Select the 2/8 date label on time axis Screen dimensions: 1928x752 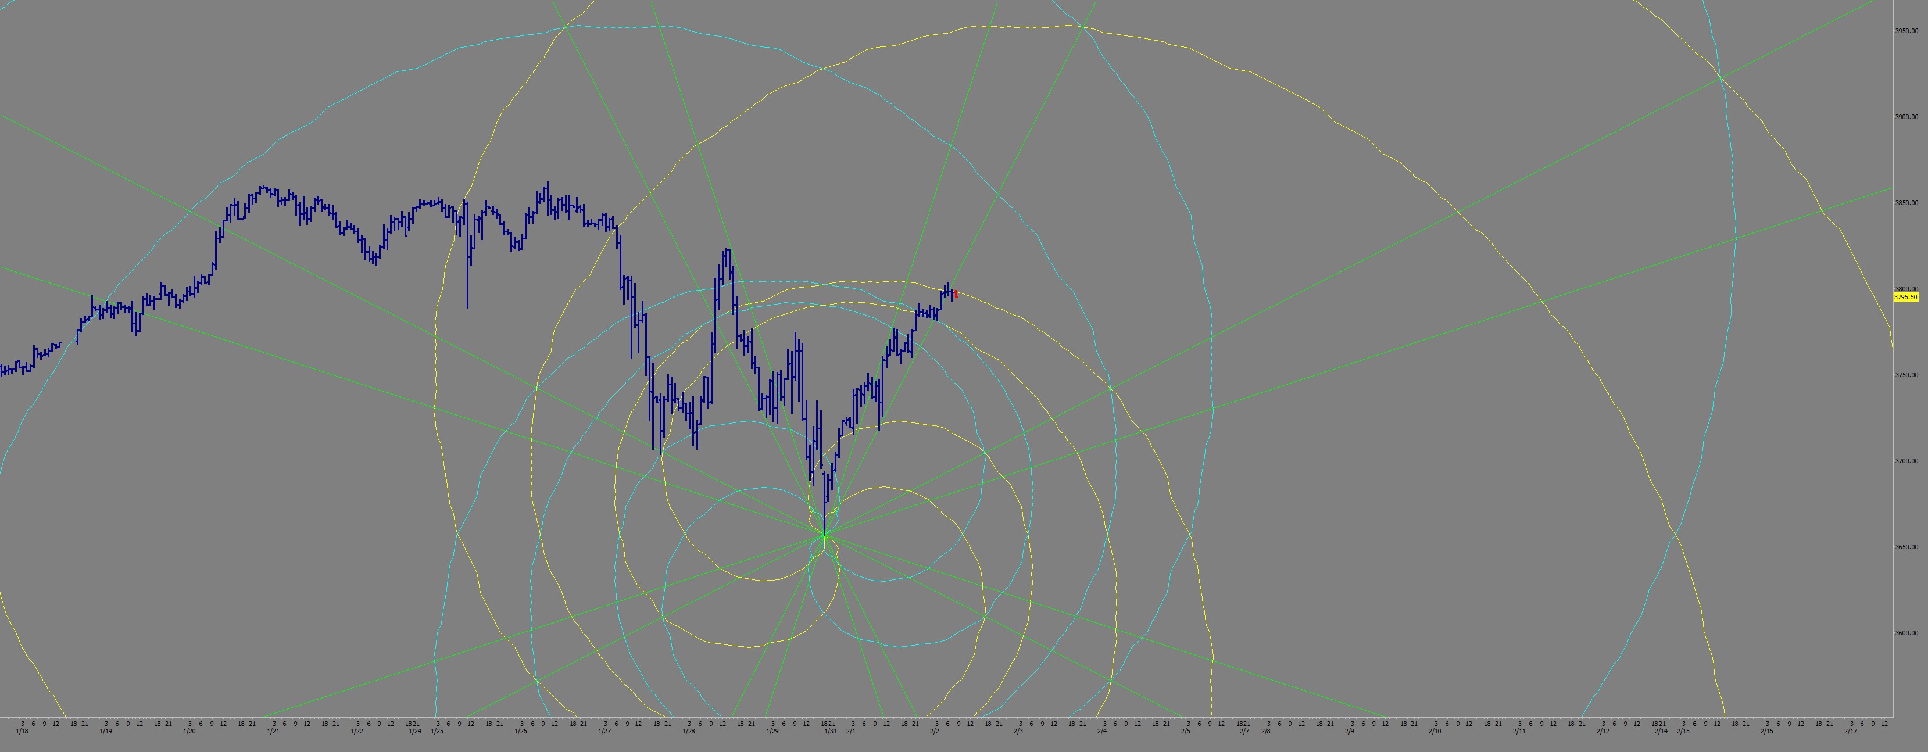(x=1265, y=731)
